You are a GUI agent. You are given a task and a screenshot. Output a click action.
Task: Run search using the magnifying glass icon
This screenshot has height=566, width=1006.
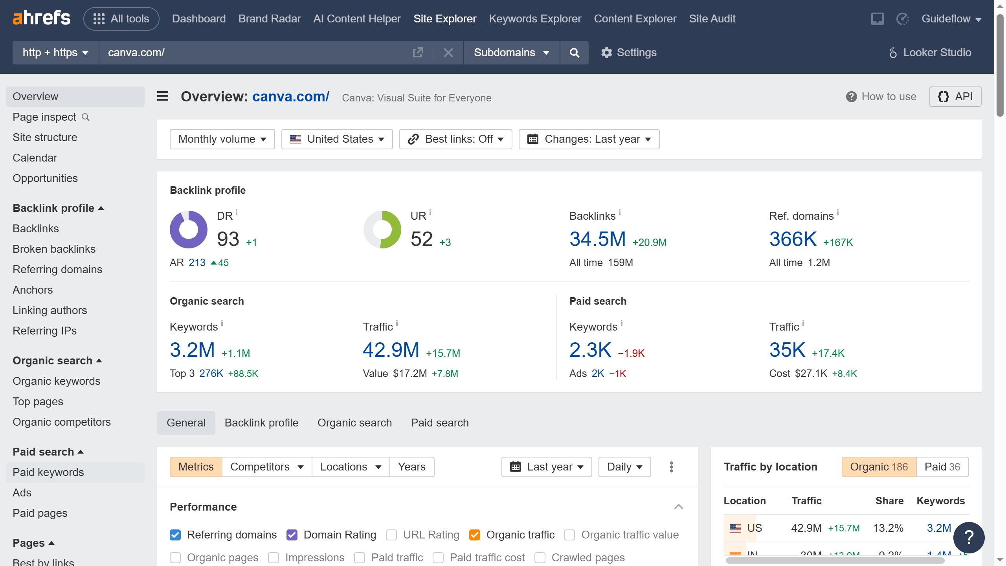pos(574,52)
